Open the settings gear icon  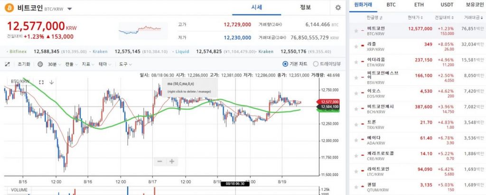tap(338, 8)
